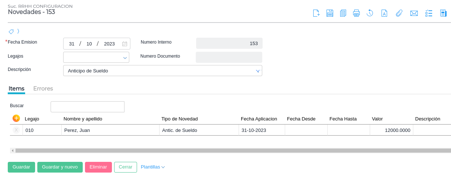This screenshot has height=177, width=451.
Task: Click the new document icon
Action: pyautogui.click(x=316, y=13)
